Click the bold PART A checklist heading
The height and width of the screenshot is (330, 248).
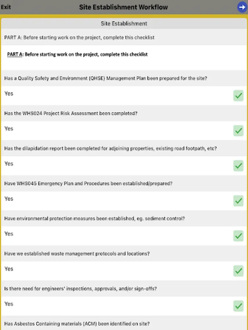[78, 55]
